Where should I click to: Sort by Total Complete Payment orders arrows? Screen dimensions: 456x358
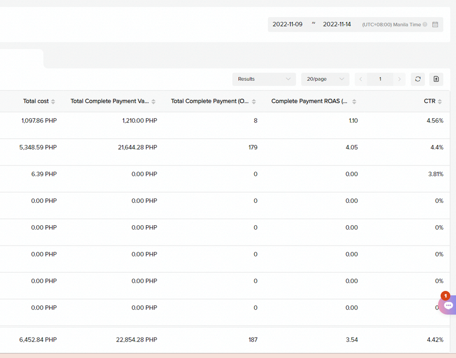[254, 101]
